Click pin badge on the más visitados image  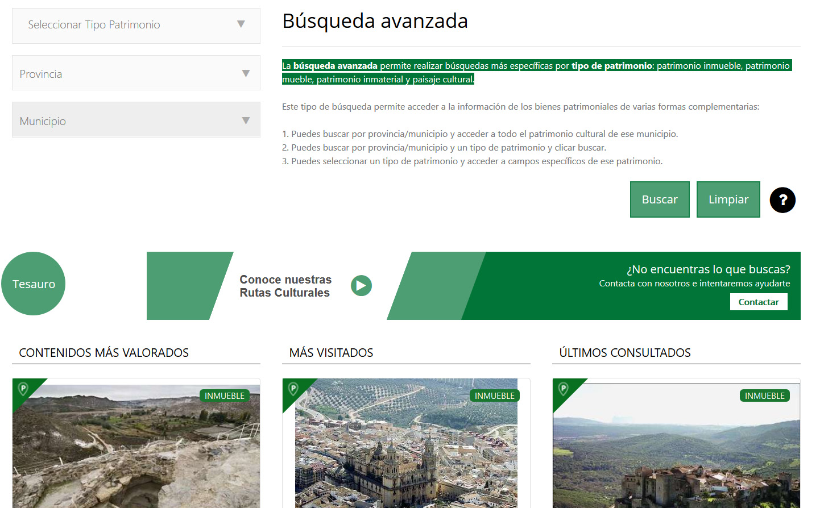point(293,389)
